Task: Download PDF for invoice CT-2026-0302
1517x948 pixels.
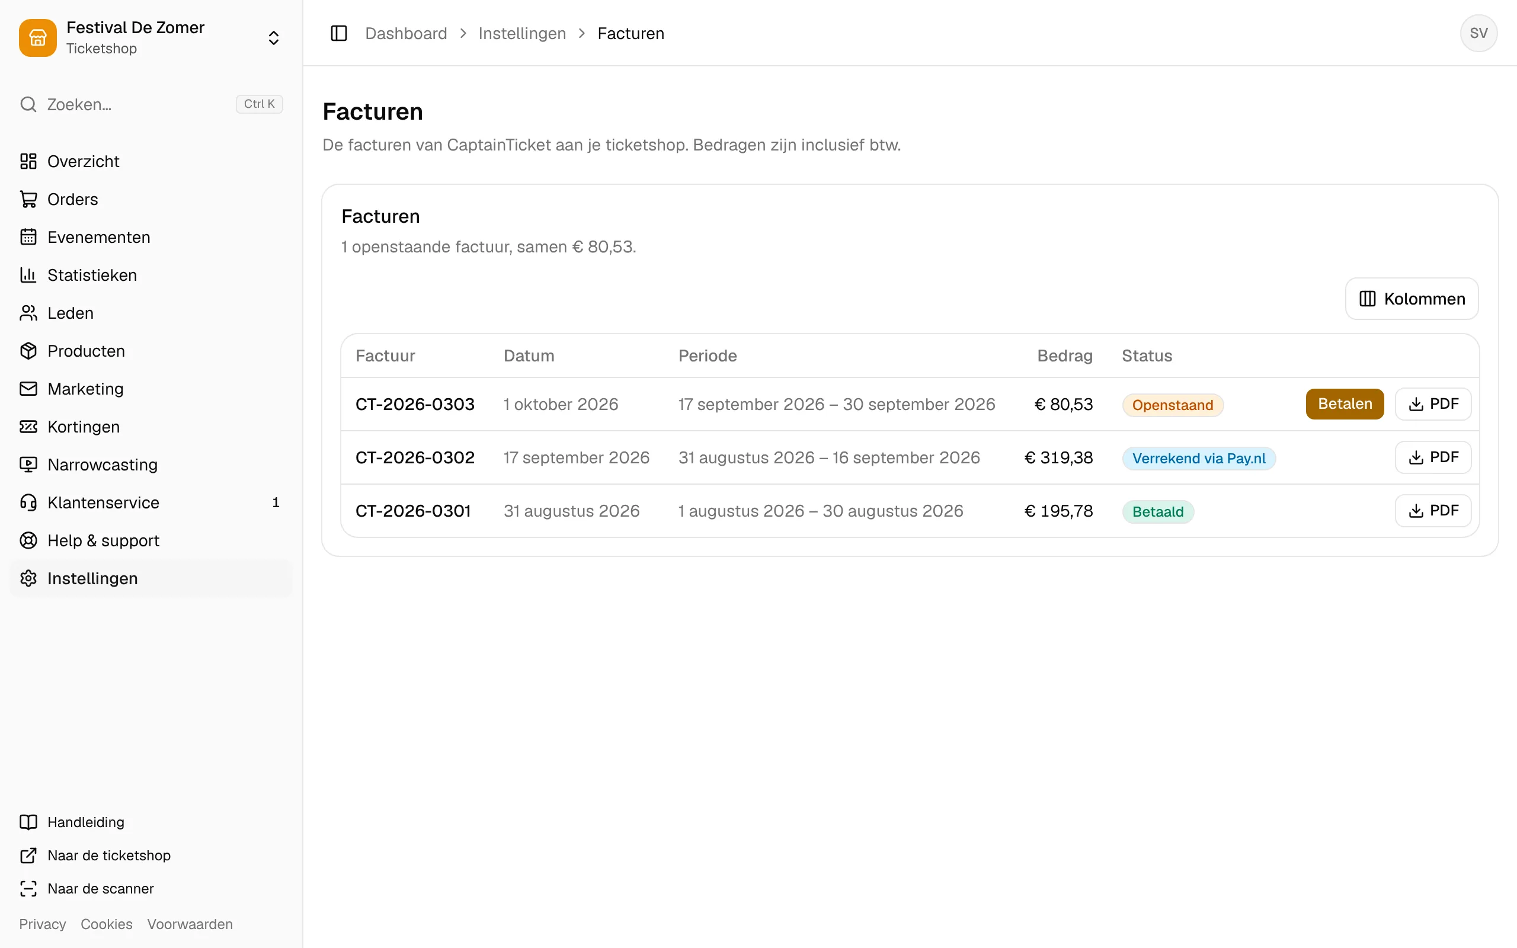Action: (x=1433, y=457)
